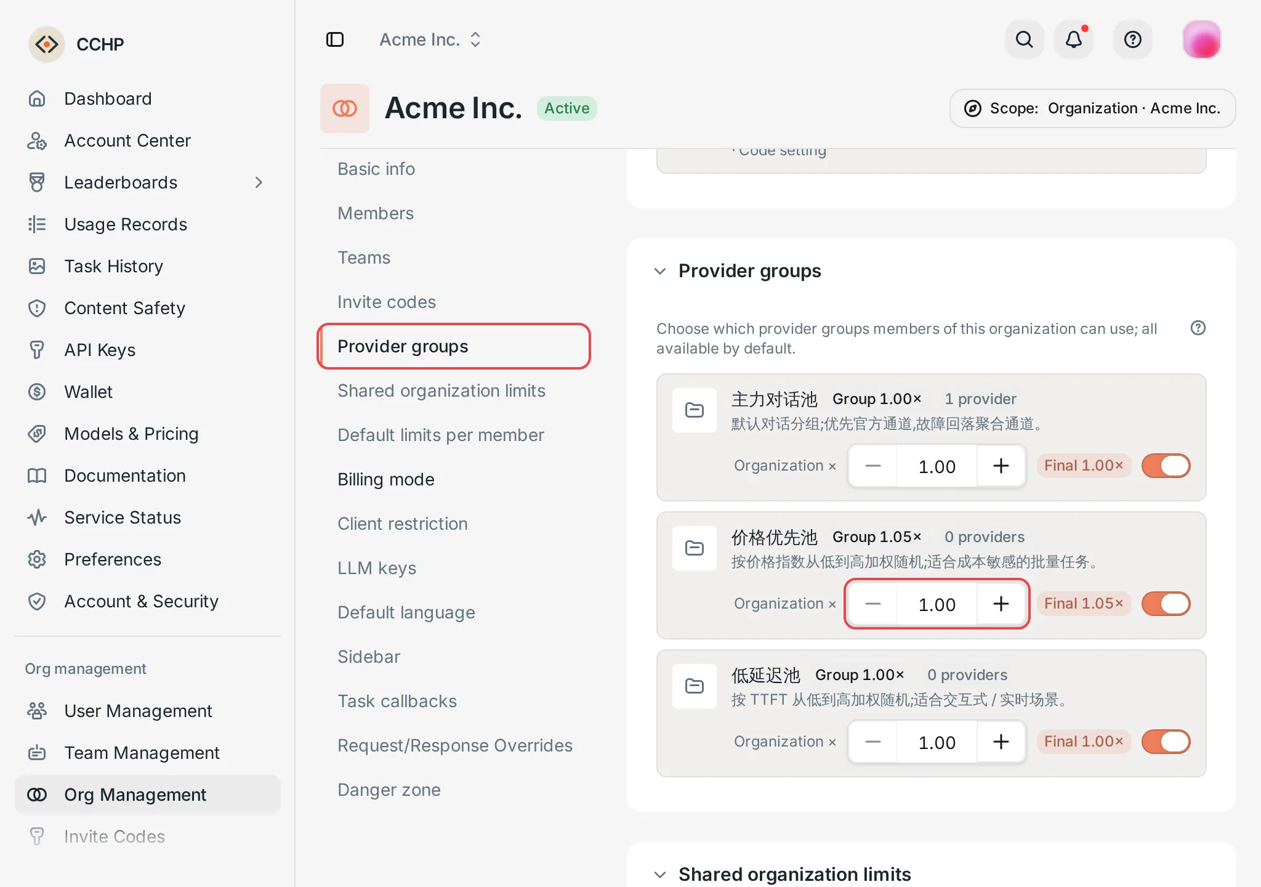
Task: Click the folder icon for 主力对话池
Action: pos(695,410)
